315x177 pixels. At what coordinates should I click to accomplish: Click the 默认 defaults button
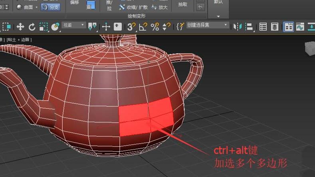218,2
